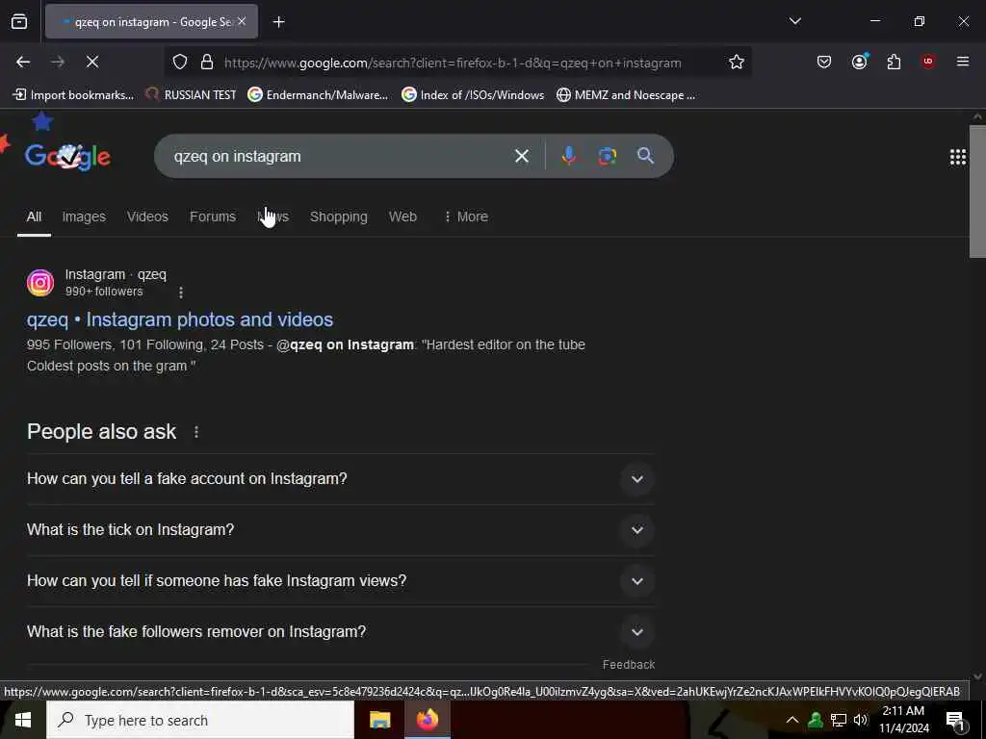Open the Firefox account icon
This screenshot has height=739, width=986.
860,61
